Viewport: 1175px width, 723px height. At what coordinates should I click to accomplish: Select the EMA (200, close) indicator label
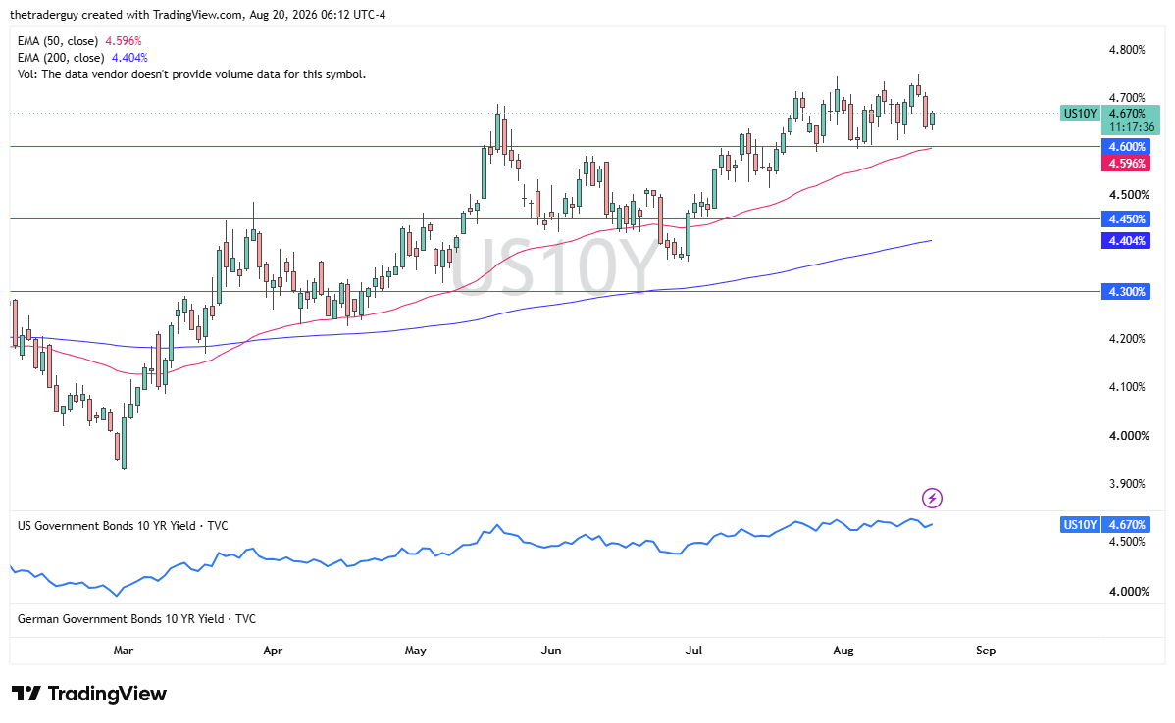click(61, 58)
